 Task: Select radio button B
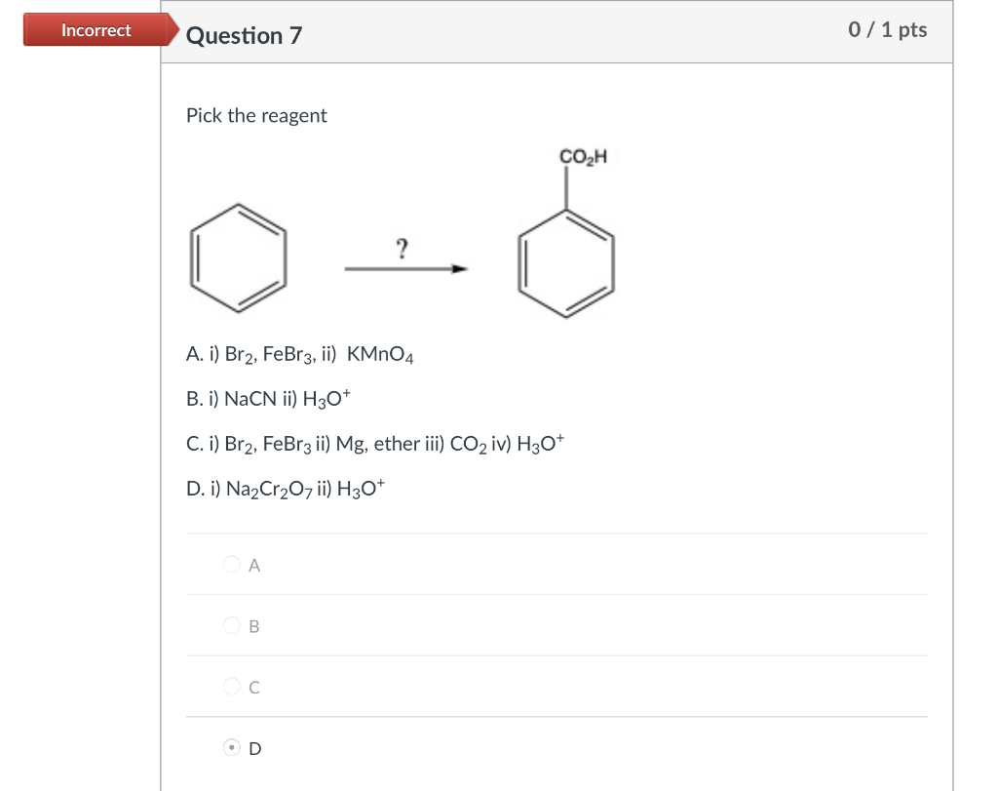[x=232, y=625]
